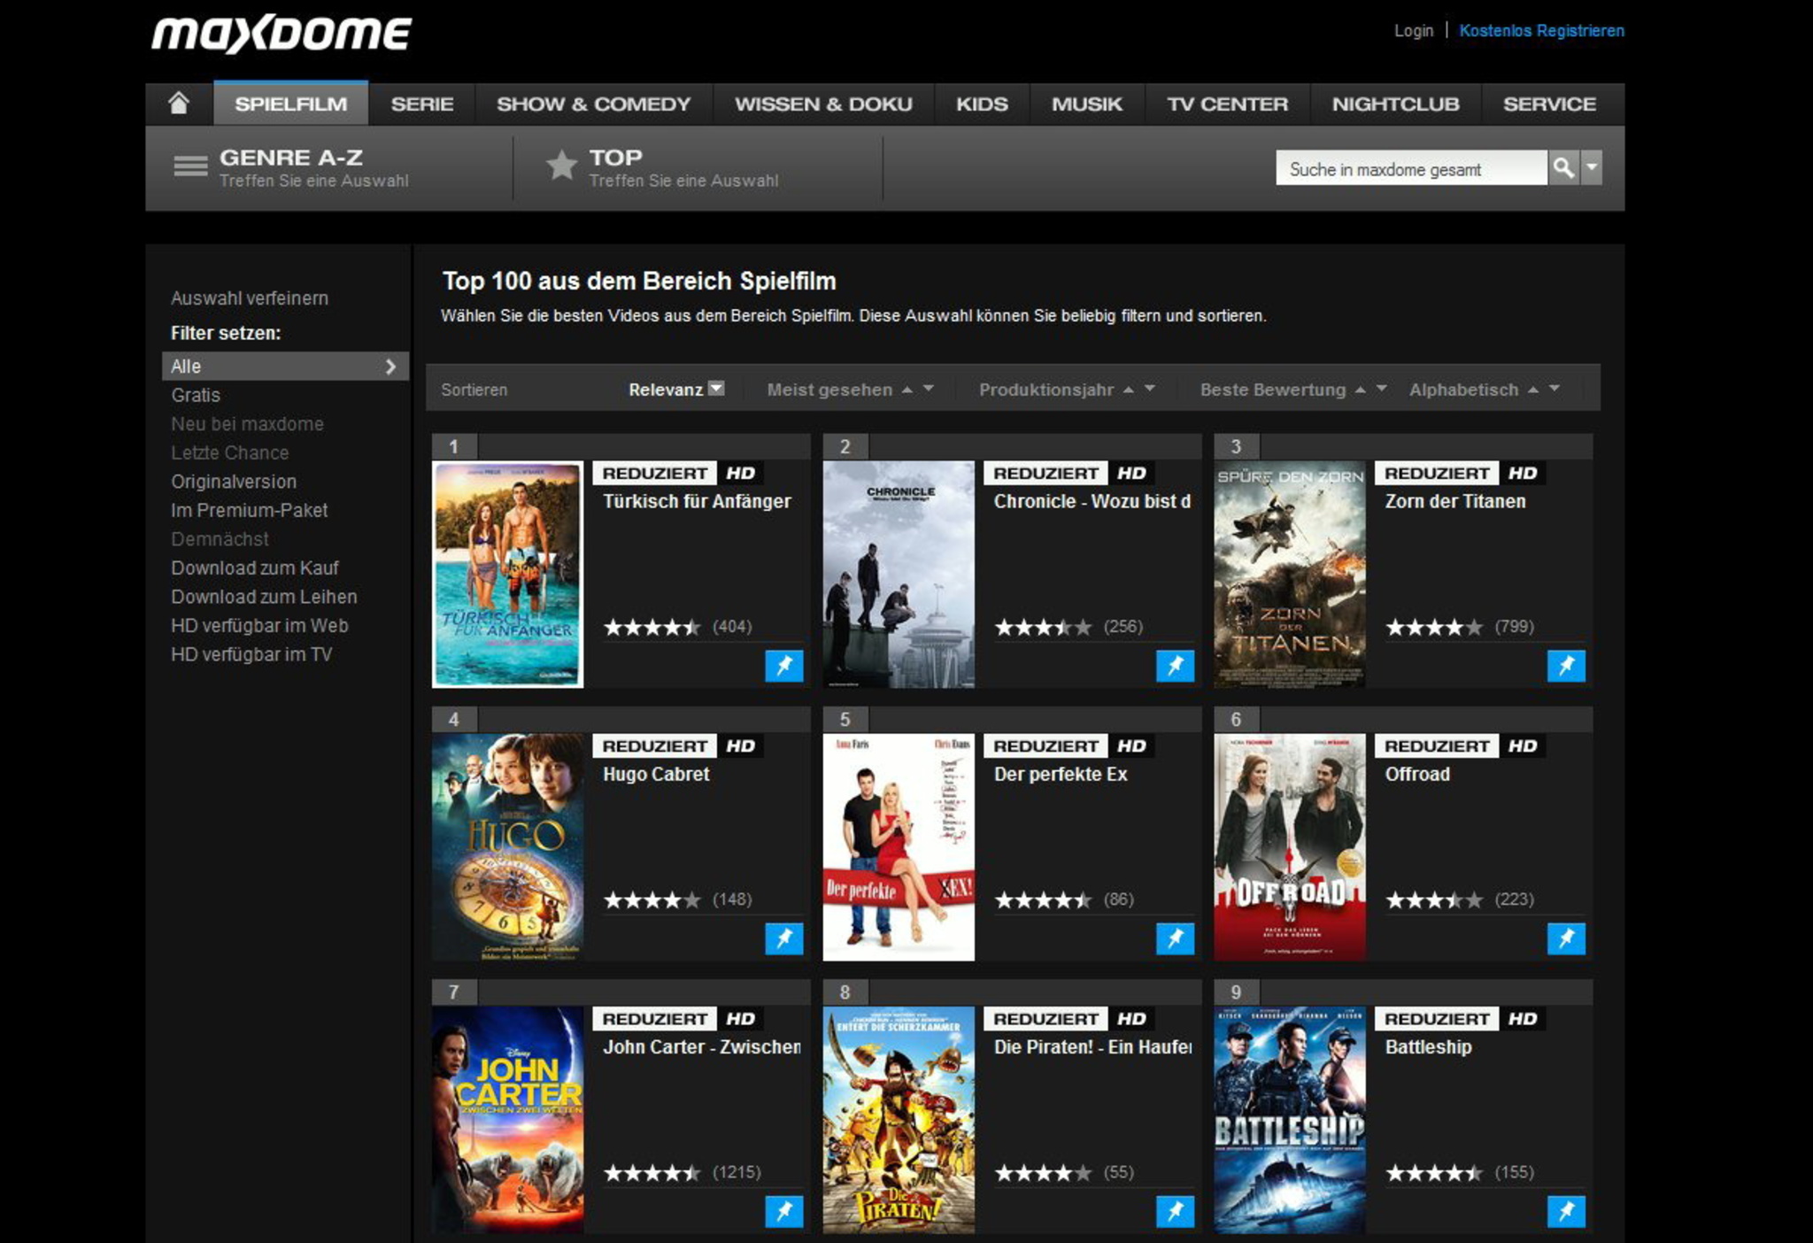Click REDUZIERT badge on Battleship
The height and width of the screenshot is (1243, 1813).
(x=1436, y=1018)
